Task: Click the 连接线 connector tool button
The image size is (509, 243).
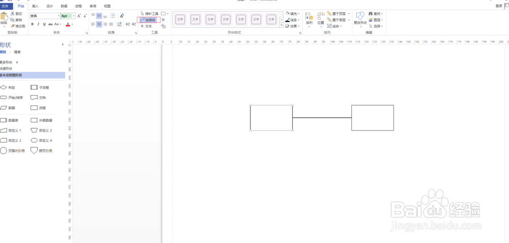Action: 148,20
